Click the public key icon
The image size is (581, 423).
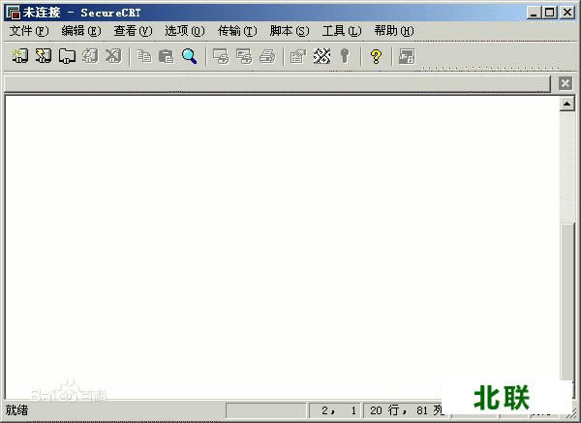(x=345, y=56)
